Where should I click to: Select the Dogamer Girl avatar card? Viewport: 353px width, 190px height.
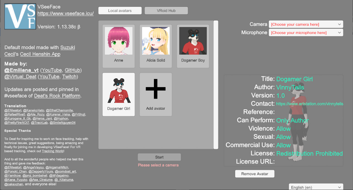pos(119,94)
